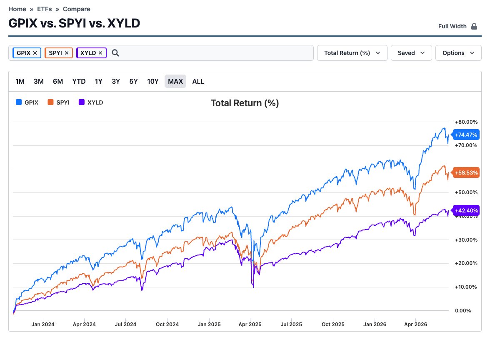Click the XYLD legend label

point(95,102)
